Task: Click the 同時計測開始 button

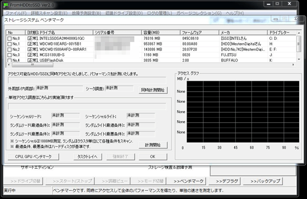Action: pos(153,90)
